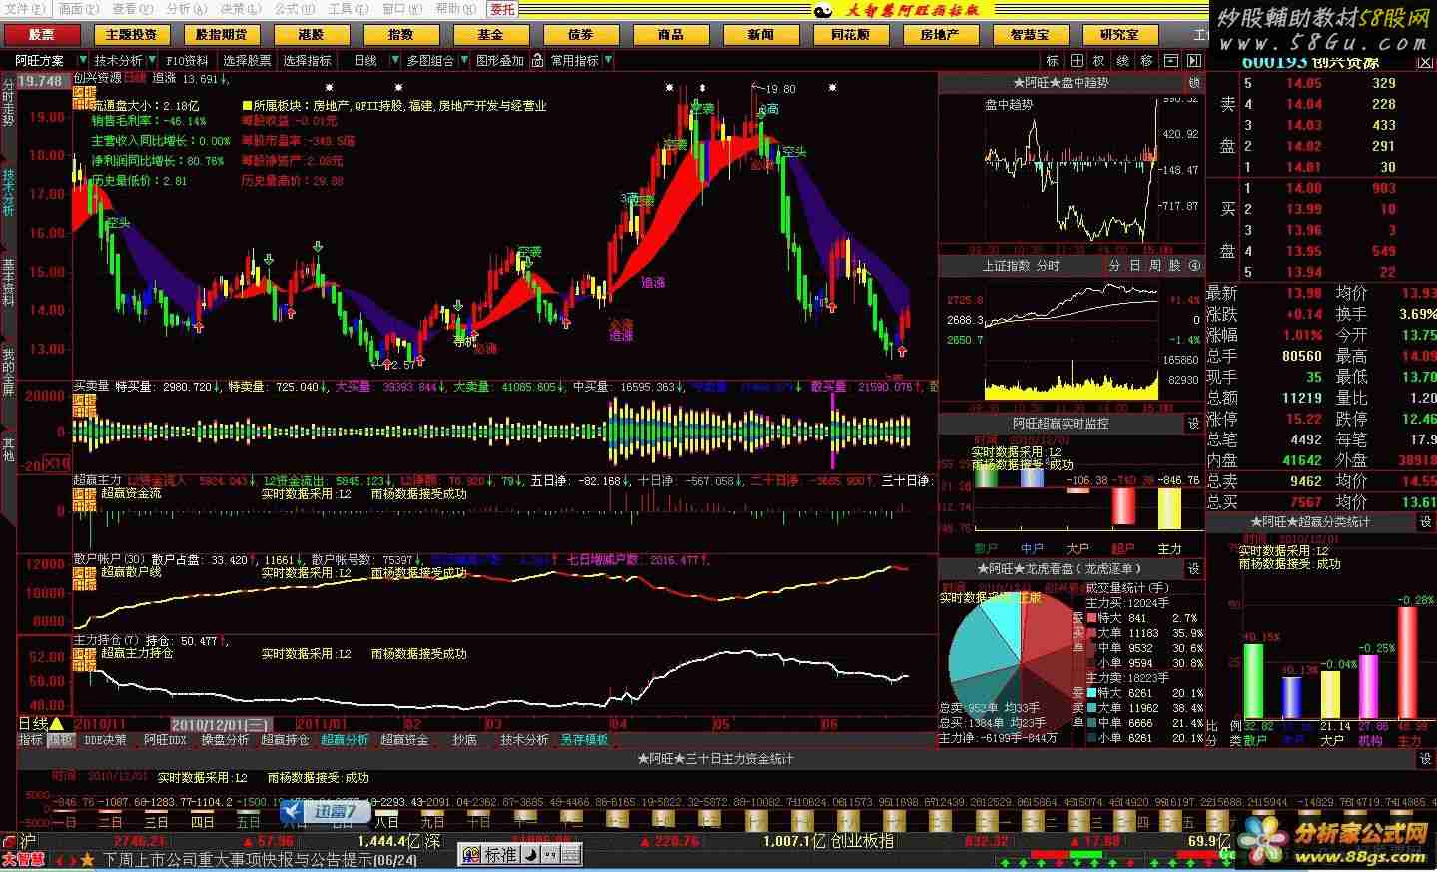Click the 股 button in 上证指数 panel
The width and height of the screenshot is (1437, 872).
point(1175,266)
